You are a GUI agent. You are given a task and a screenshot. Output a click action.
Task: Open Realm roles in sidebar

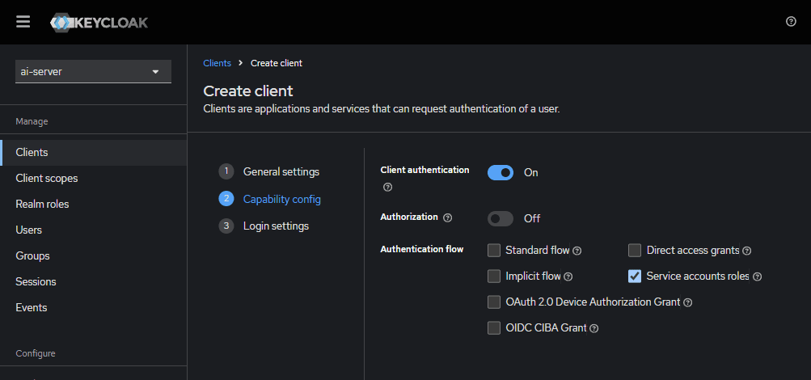(94, 205)
